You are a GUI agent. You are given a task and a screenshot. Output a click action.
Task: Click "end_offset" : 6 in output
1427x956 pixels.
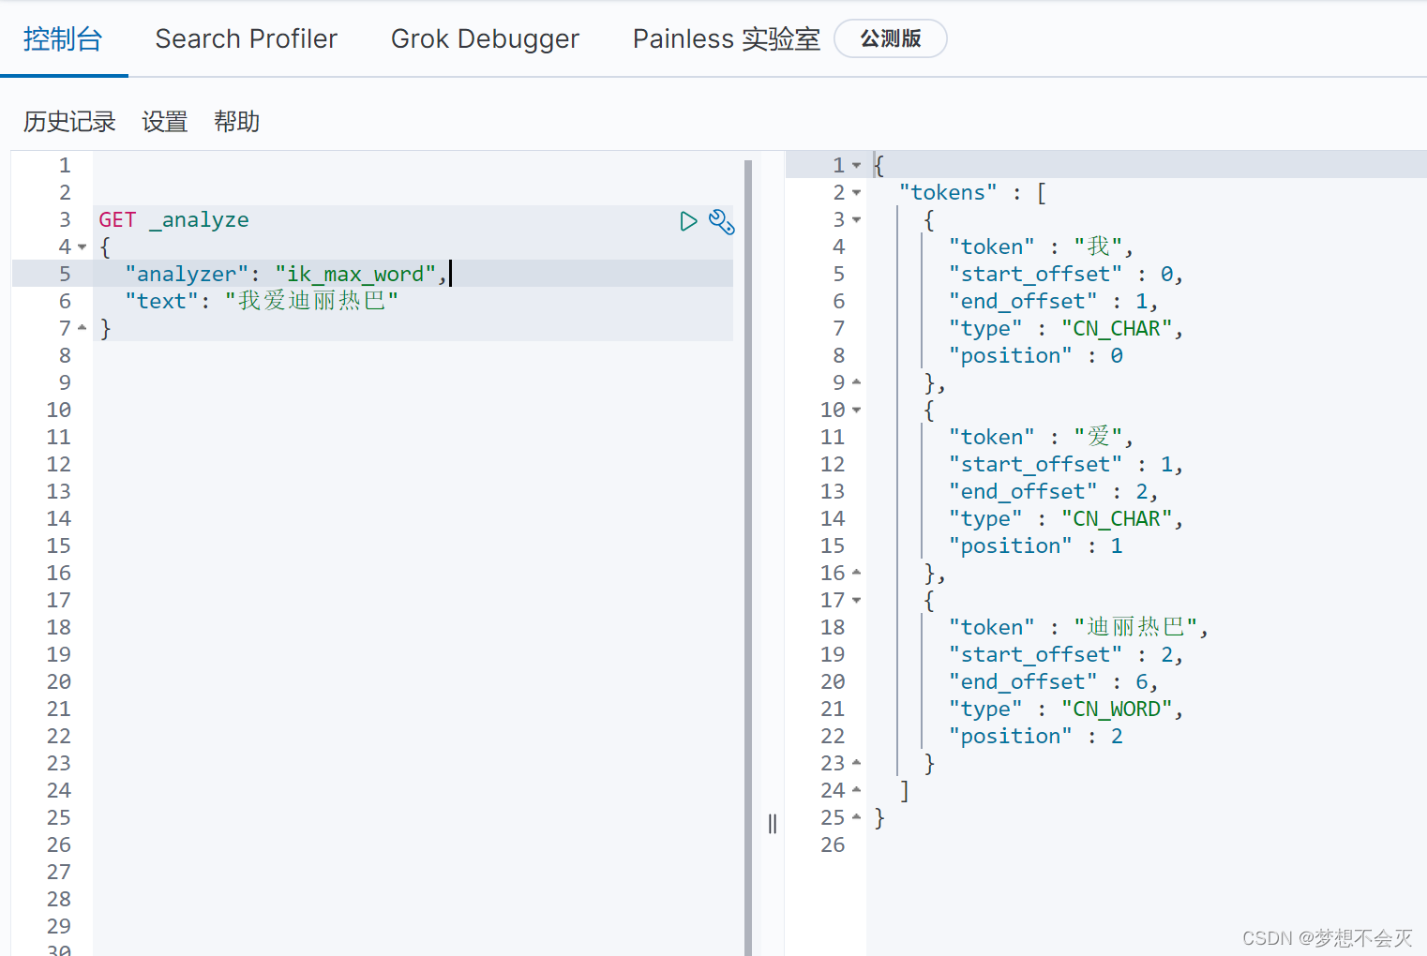pyautogui.click(x=1053, y=682)
